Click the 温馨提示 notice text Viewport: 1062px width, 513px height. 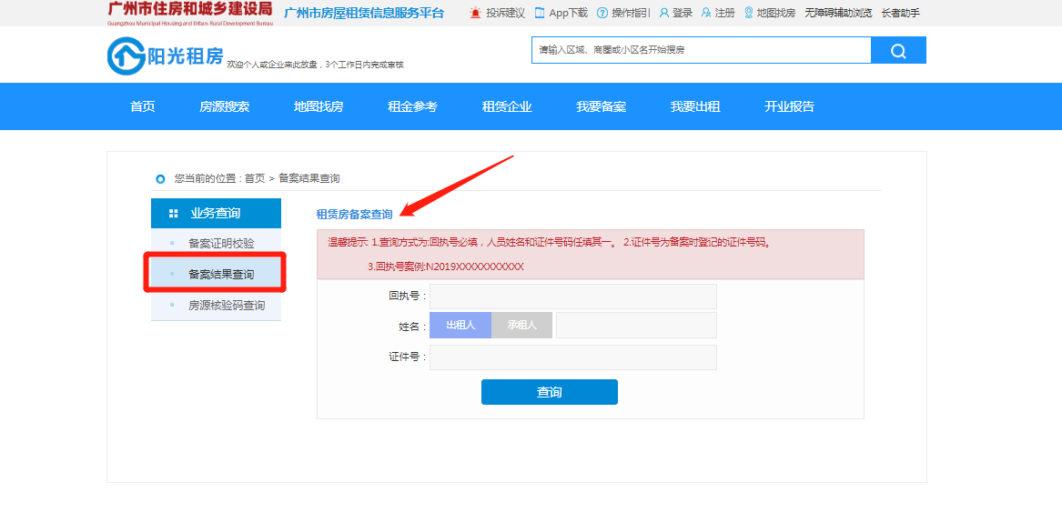(x=550, y=242)
